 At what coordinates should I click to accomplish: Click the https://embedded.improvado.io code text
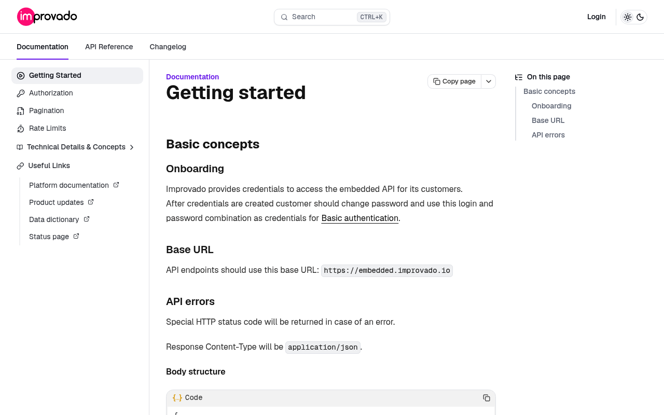[387, 271]
